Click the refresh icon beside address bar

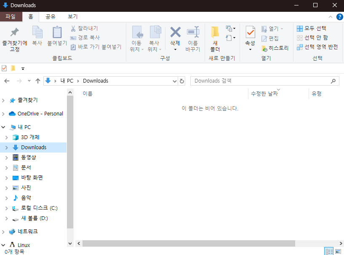(181, 81)
